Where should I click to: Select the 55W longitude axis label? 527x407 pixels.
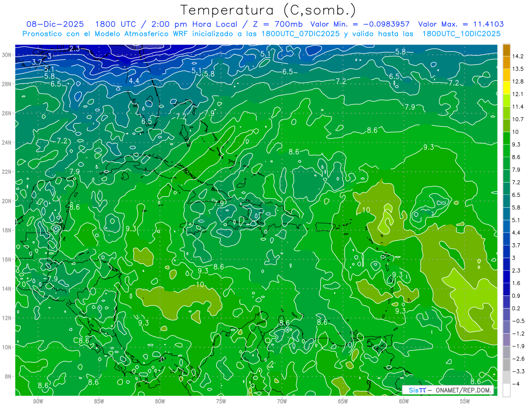pos(465,401)
